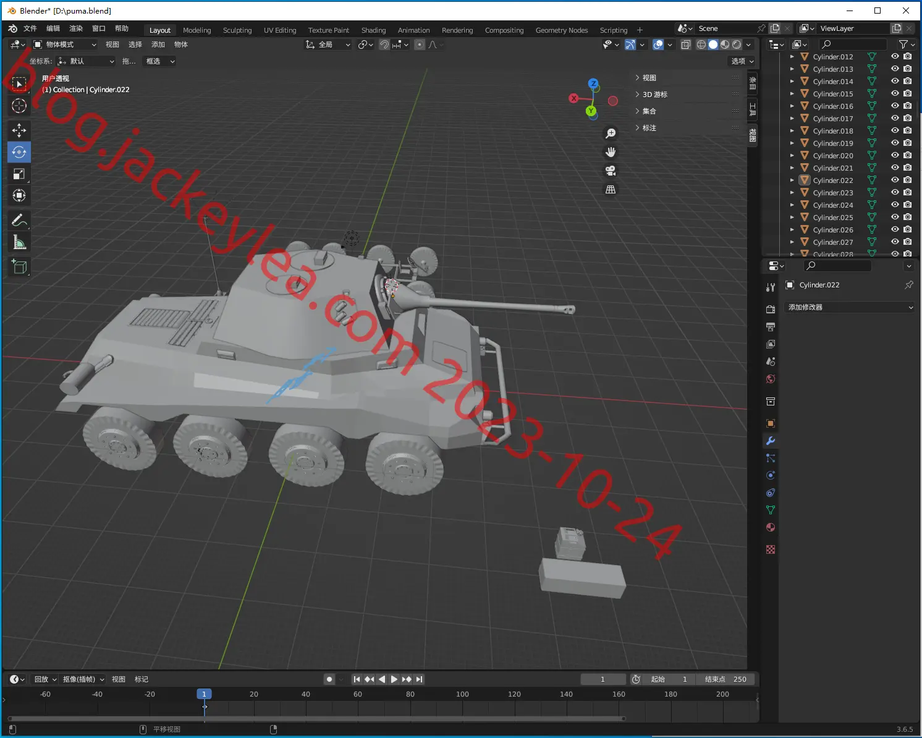Activate the Scale tool
Screen dimensions: 922x738
(x=19, y=174)
